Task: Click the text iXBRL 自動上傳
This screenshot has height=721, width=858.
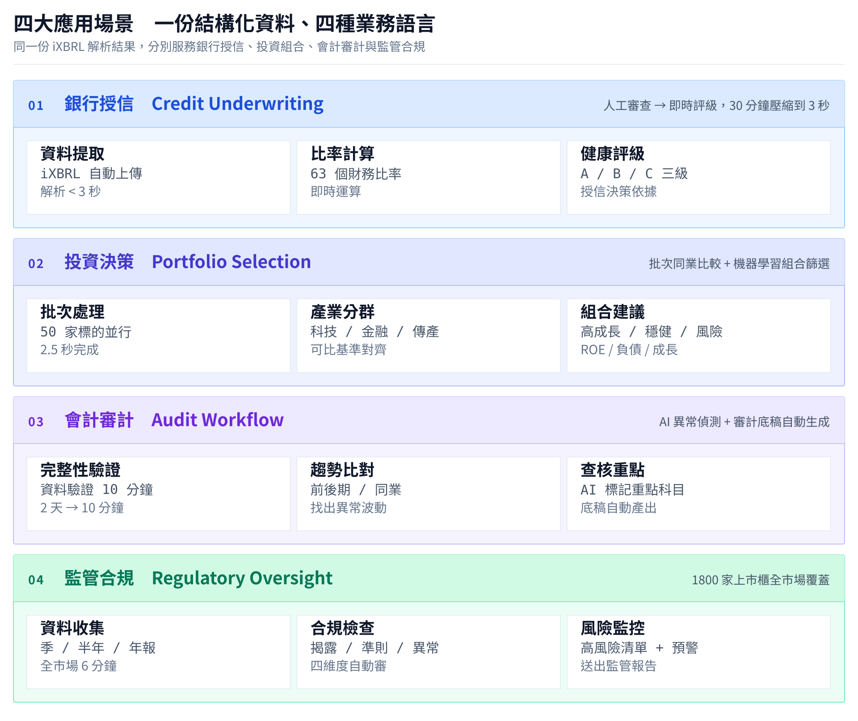Action: 91,173
